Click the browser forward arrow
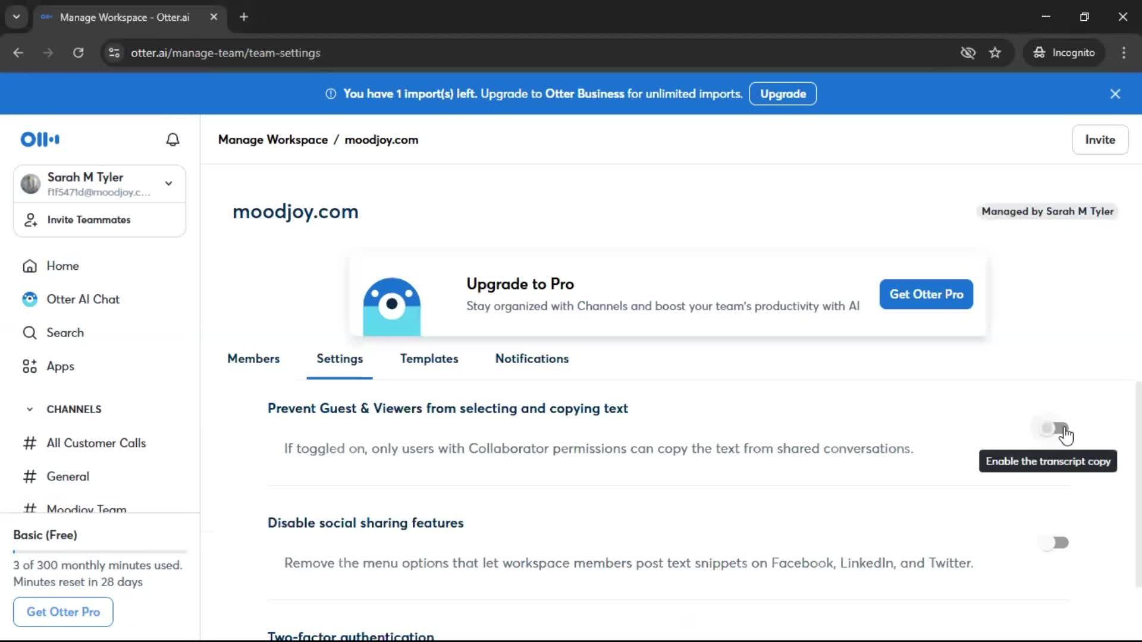Image resolution: width=1142 pixels, height=642 pixels. (x=48, y=53)
